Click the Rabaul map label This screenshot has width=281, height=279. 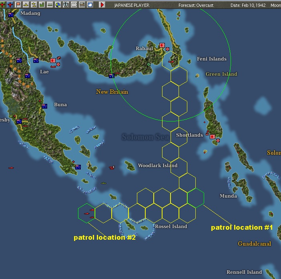click(x=144, y=49)
